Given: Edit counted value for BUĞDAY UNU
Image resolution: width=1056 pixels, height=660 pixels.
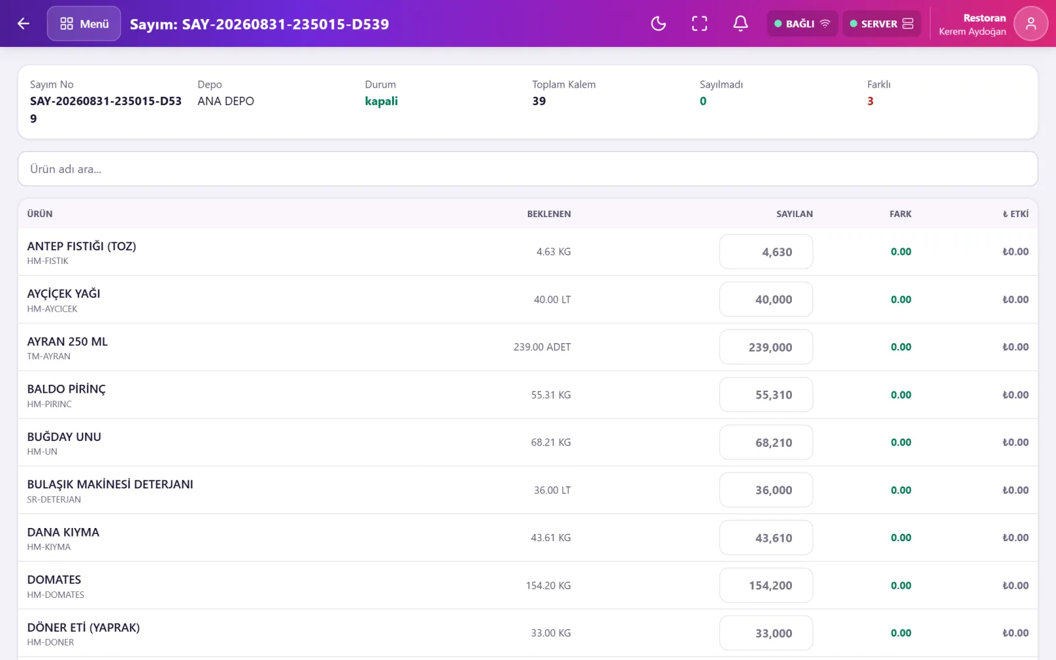Looking at the screenshot, I should [766, 442].
